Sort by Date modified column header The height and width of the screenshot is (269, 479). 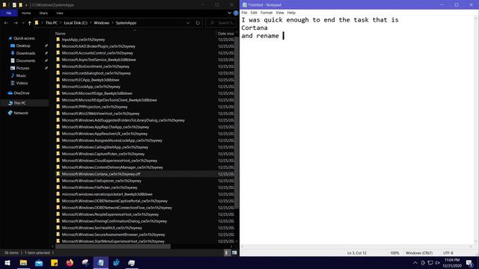coord(226,34)
